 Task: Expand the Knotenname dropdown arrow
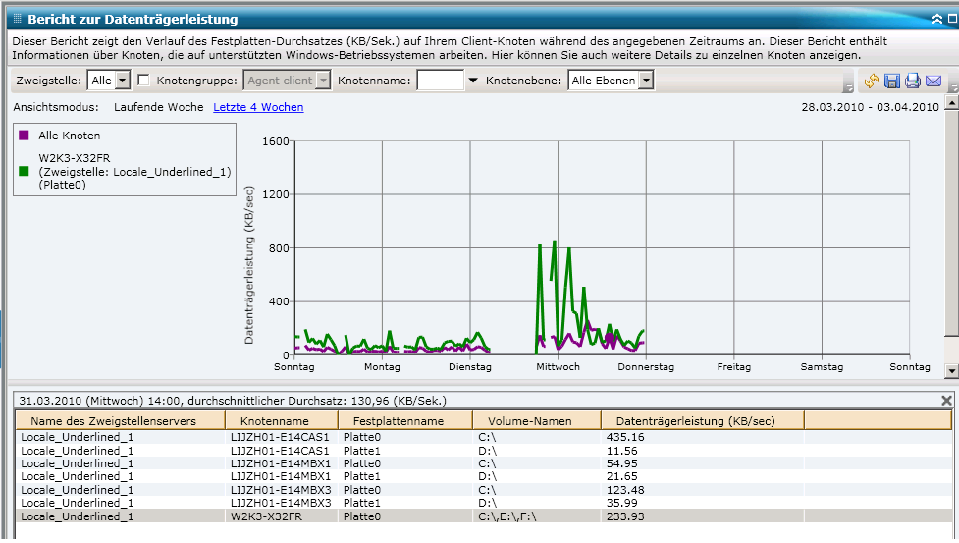pyautogui.click(x=473, y=81)
